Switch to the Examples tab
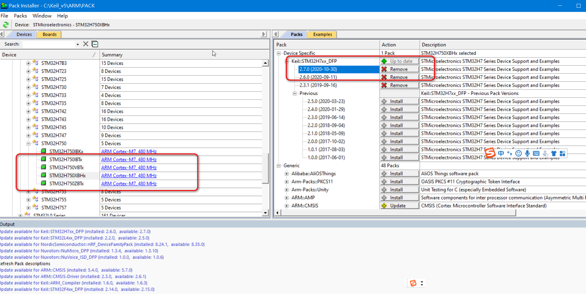 [x=323, y=34]
